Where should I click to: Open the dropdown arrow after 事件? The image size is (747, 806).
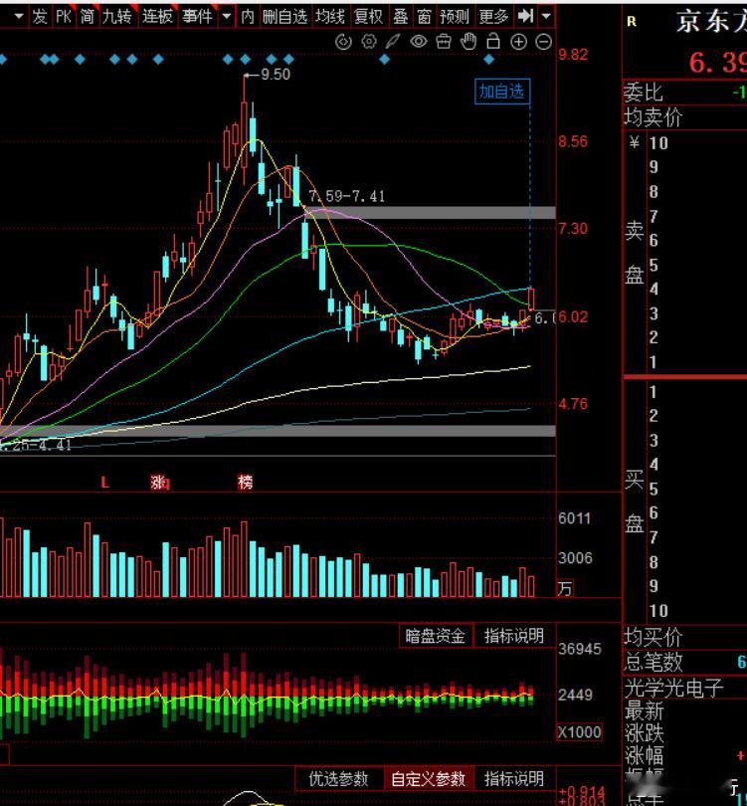click(227, 17)
